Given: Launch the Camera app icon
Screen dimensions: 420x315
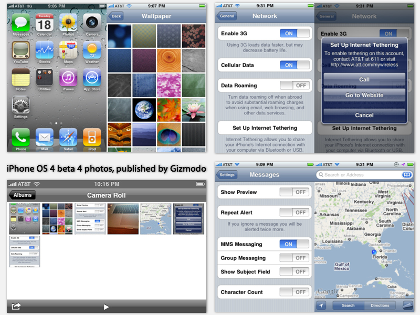Looking at the screenshot, I should click(92, 23).
